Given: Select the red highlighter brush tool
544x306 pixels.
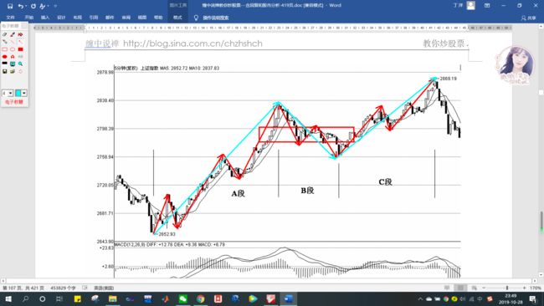Looking at the screenshot, I should click(x=13, y=34).
